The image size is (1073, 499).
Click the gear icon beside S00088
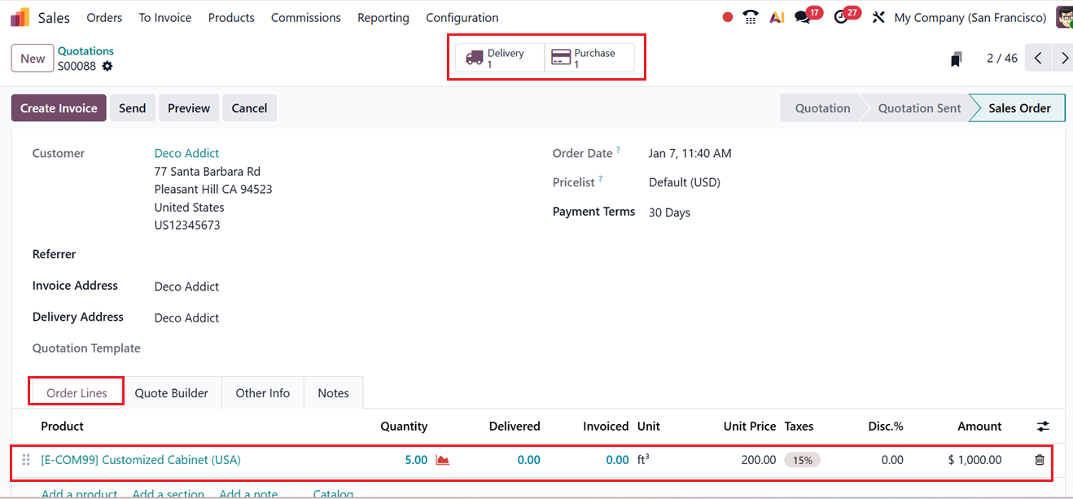click(107, 67)
